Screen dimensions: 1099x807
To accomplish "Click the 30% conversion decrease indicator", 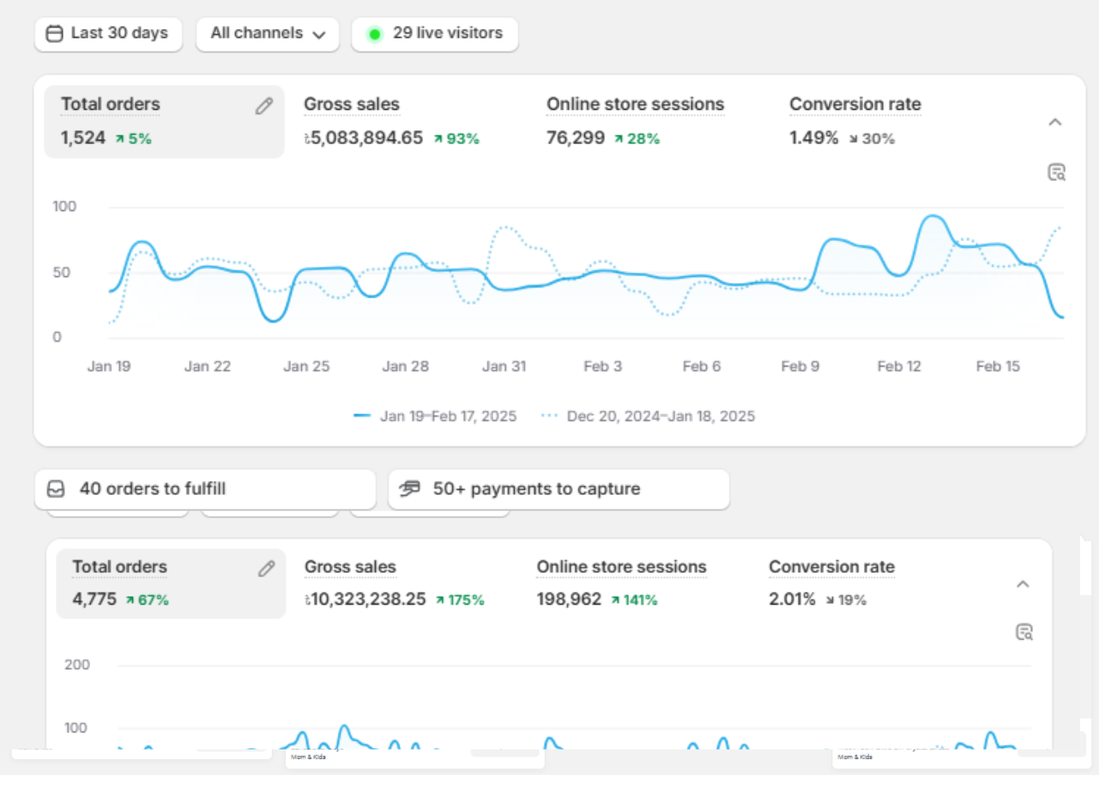I will 872,139.
